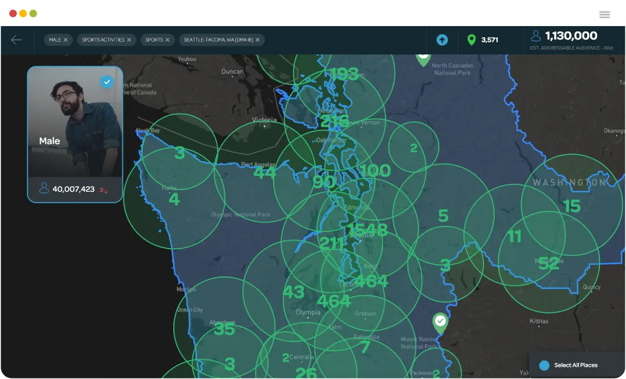Select the 43 cluster northwest of Olympia
The image size is (626, 379).
294,293
